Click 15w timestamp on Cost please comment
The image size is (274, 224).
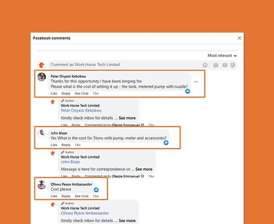(x=96, y=196)
